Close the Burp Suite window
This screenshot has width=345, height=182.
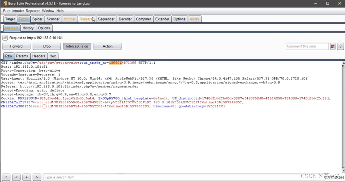click(340, 3)
